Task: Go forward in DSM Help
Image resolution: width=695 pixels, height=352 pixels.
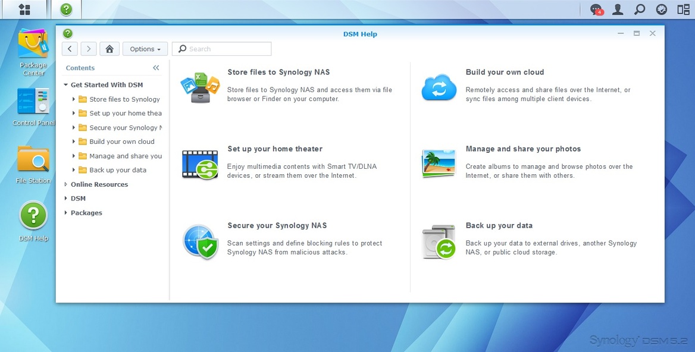Action: pos(89,49)
